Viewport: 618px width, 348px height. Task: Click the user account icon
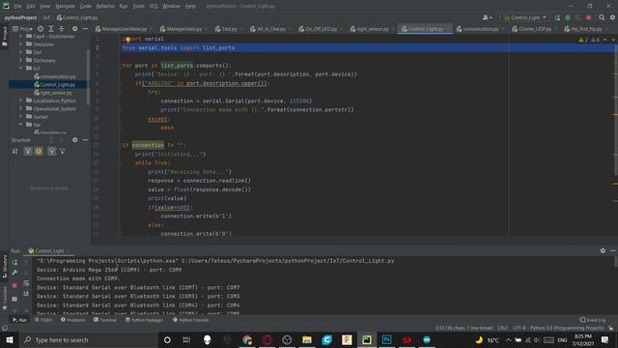click(487, 17)
